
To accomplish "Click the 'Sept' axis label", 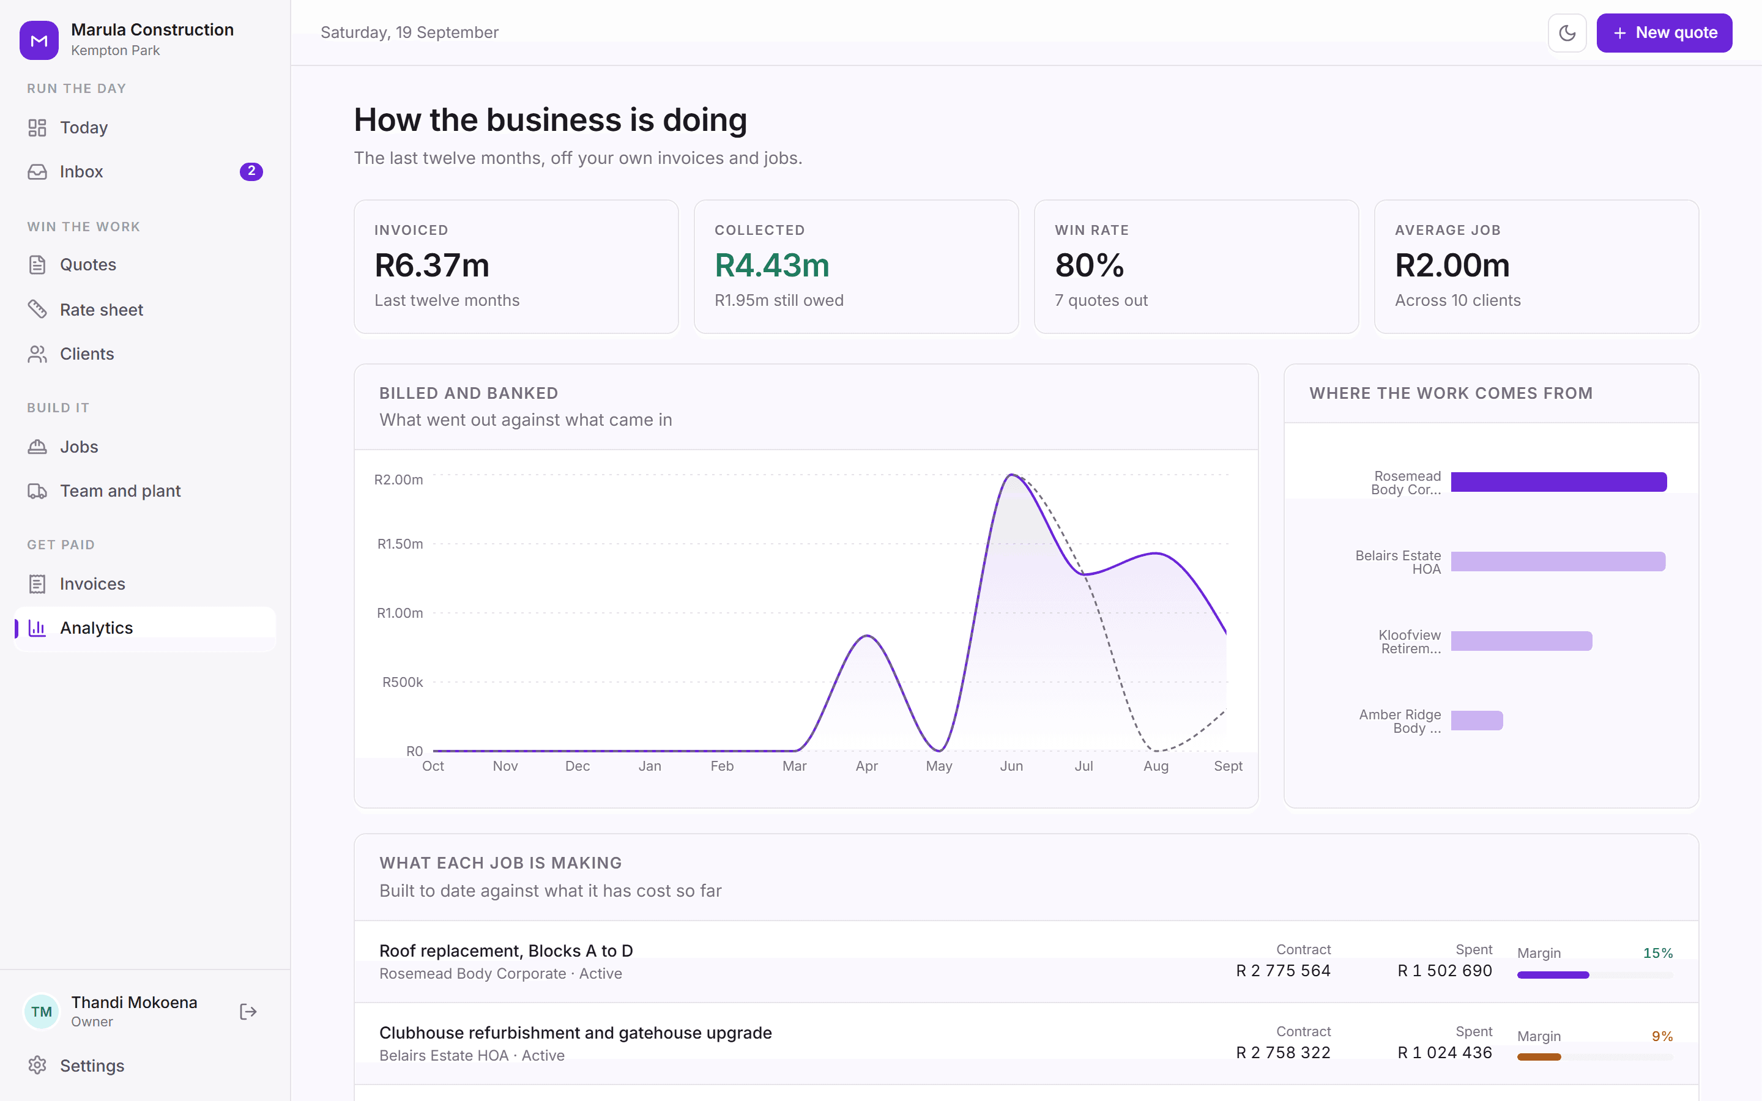I will pos(1227,766).
